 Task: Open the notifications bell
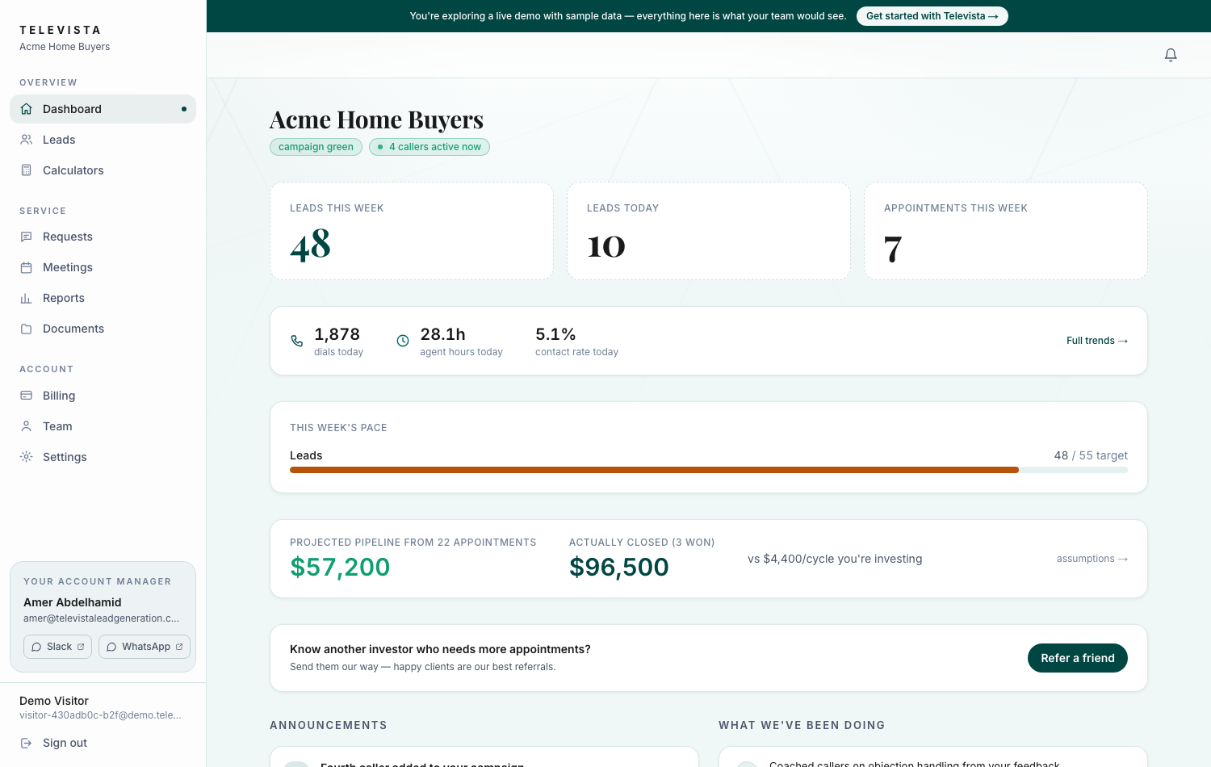tap(1171, 55)
